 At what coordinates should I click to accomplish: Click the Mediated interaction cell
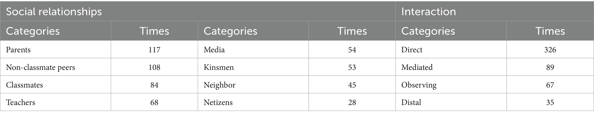[417, 67]
